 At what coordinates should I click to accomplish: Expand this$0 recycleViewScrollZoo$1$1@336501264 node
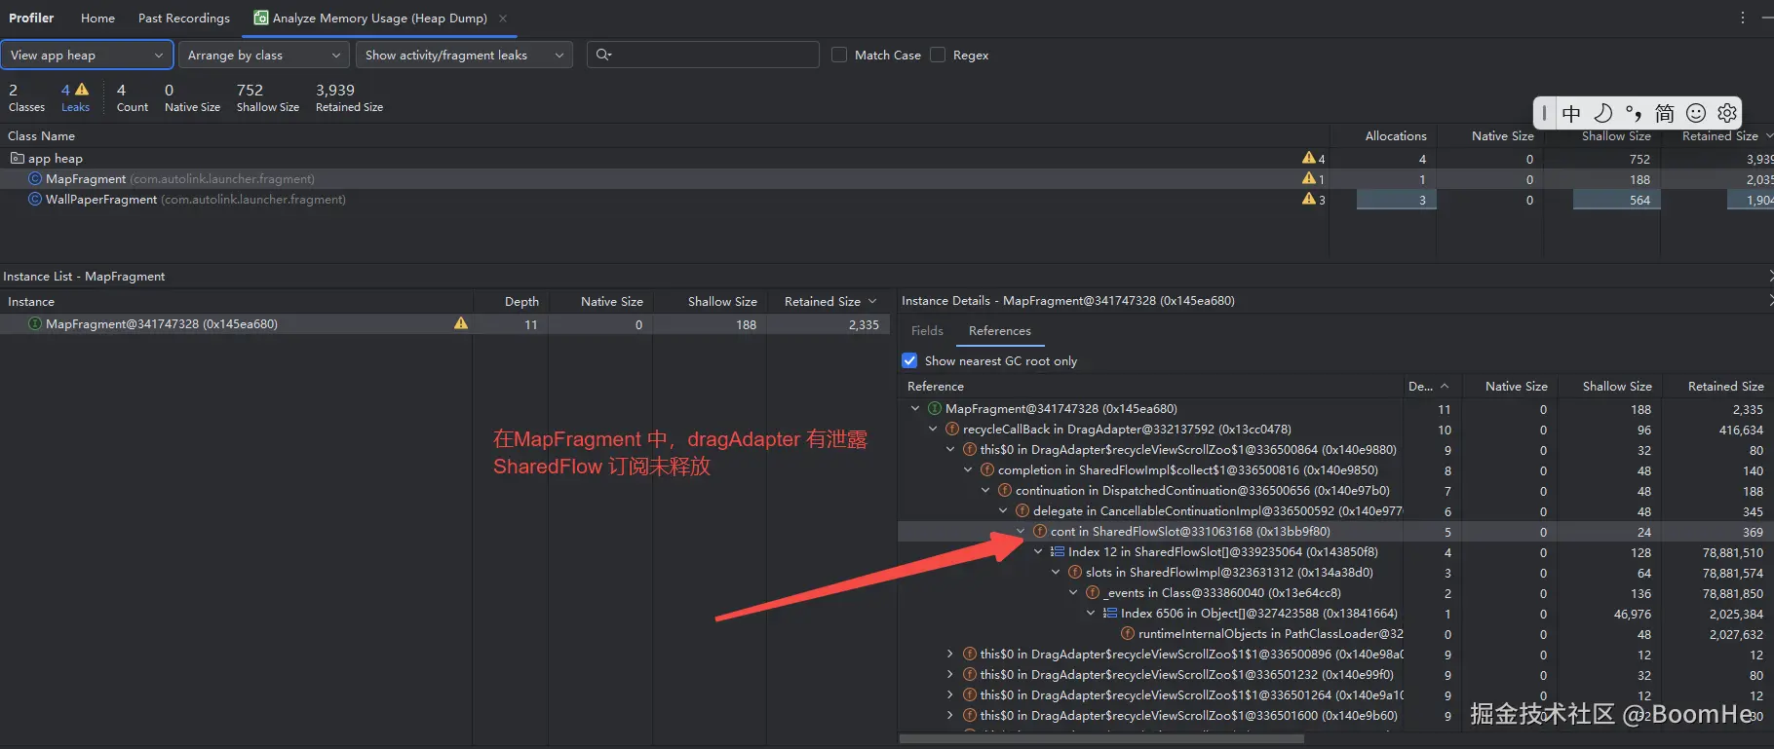pyautogui.click(x=950, y=695)
